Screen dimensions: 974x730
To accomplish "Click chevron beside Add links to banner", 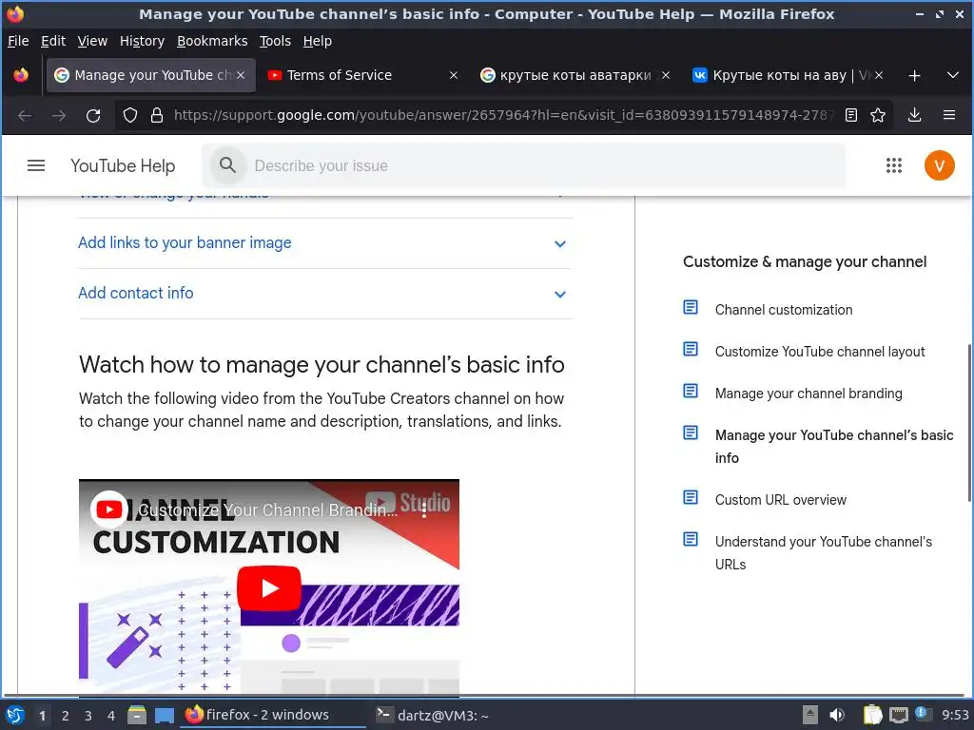I will (559, 244).
